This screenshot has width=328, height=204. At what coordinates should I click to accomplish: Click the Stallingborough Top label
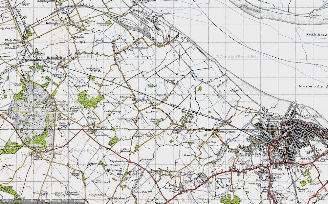click(x=113, y=113)
